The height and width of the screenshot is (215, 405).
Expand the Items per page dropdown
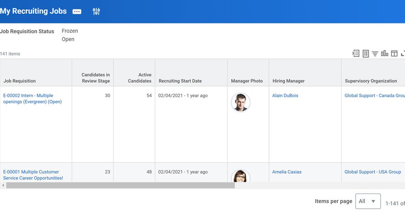(x=368, y=201)
